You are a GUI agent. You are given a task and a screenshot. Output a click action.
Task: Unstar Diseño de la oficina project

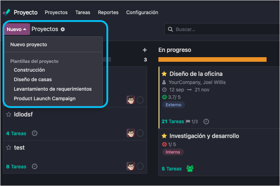(x=164, y=74)
